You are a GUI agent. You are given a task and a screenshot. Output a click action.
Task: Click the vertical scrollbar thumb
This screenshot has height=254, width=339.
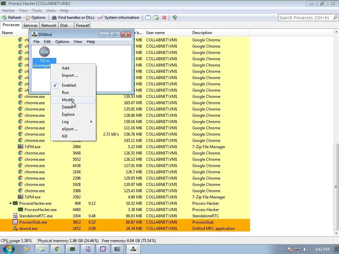pyautogui.click(x=336, y=187)
